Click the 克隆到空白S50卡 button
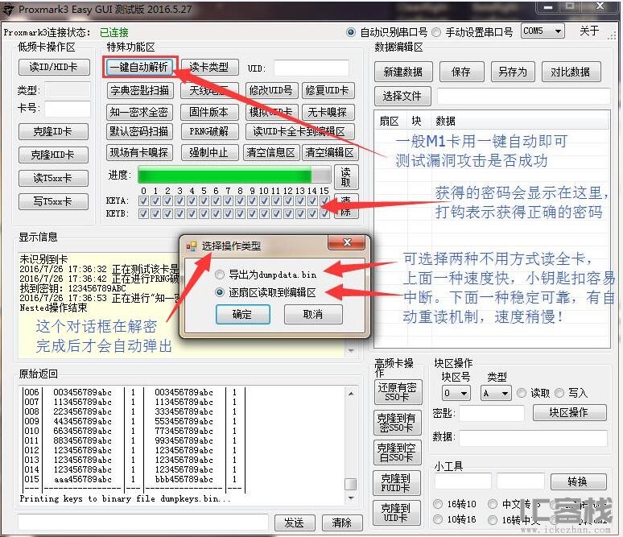 tap(398, 452)
